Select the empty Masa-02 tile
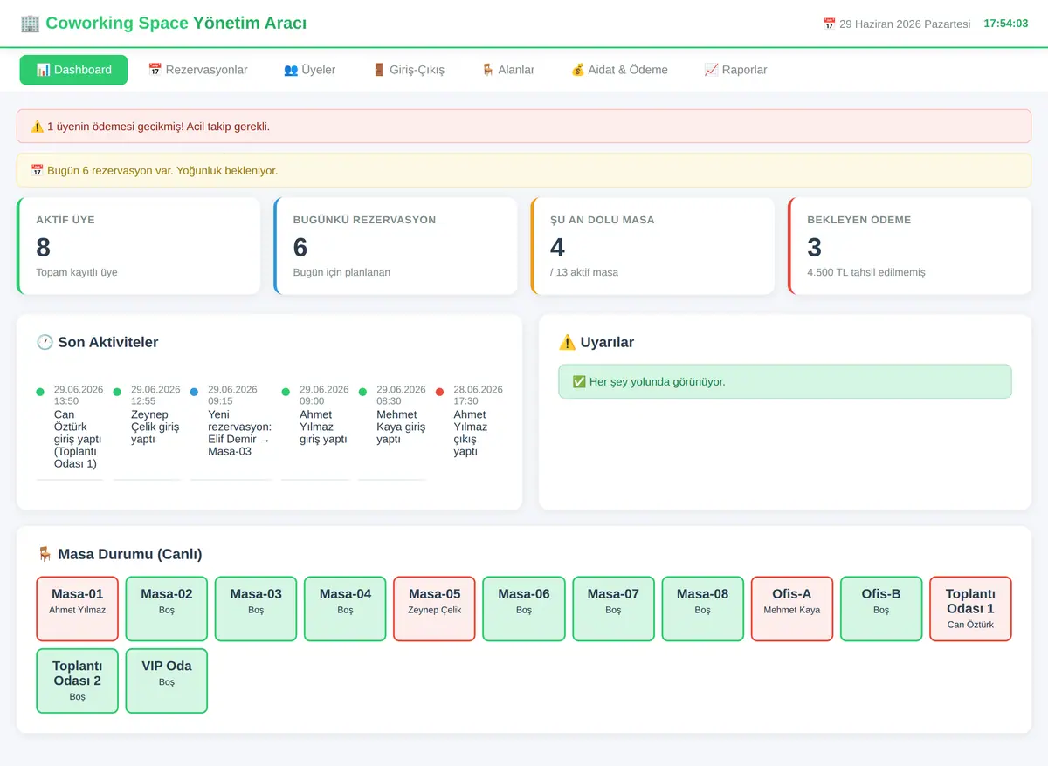Image resolution: width=1048 pixels, height=766 pixels. [x=167, y=609]
